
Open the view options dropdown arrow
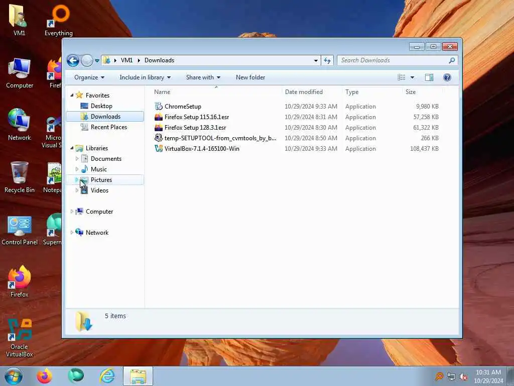point(413,77)
